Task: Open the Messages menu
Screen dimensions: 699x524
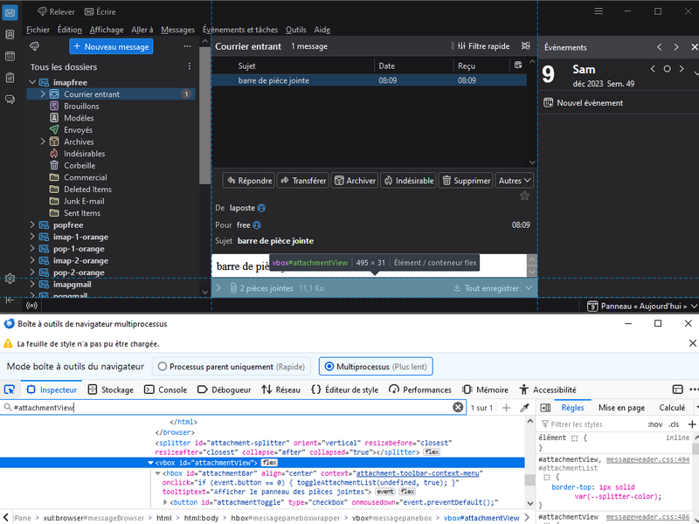Action: [x=178, y=30]
